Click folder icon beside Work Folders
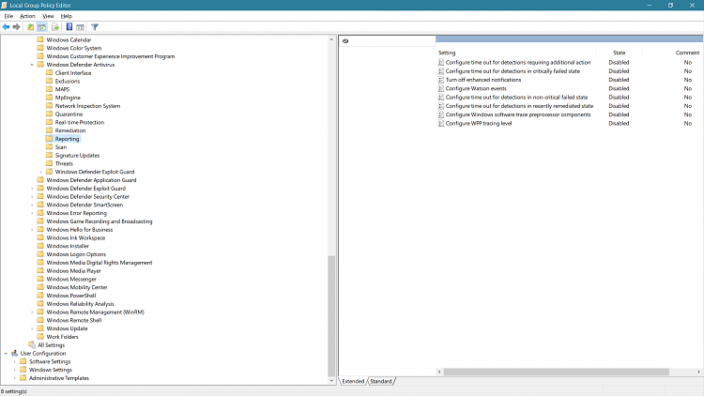The height and width of the screenshot is (396, 704). pyautogui.click(x=40, y=336)
